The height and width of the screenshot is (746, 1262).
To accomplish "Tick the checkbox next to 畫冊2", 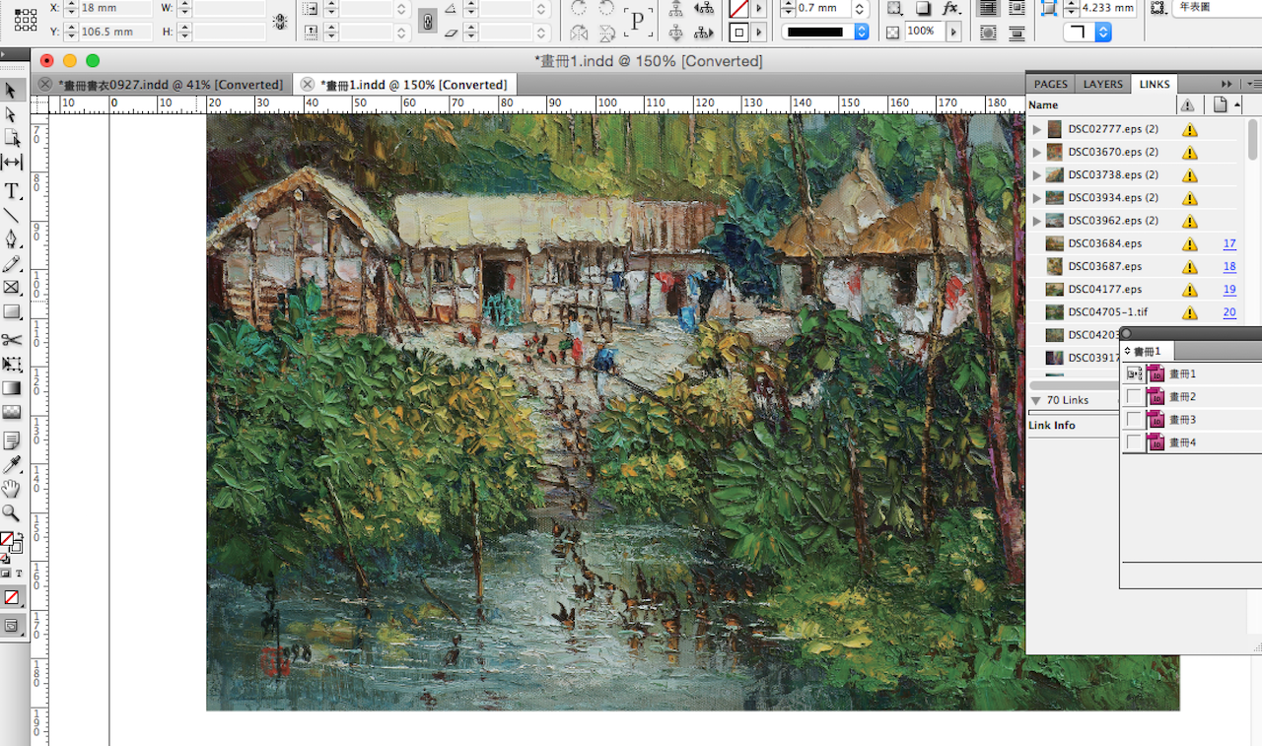I will 1134,397.
